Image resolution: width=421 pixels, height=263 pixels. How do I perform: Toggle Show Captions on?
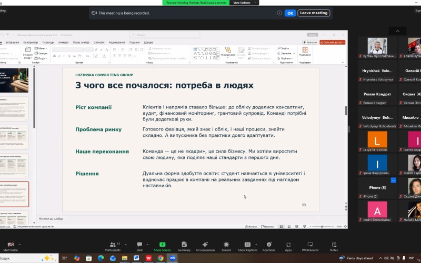[247, 245]
